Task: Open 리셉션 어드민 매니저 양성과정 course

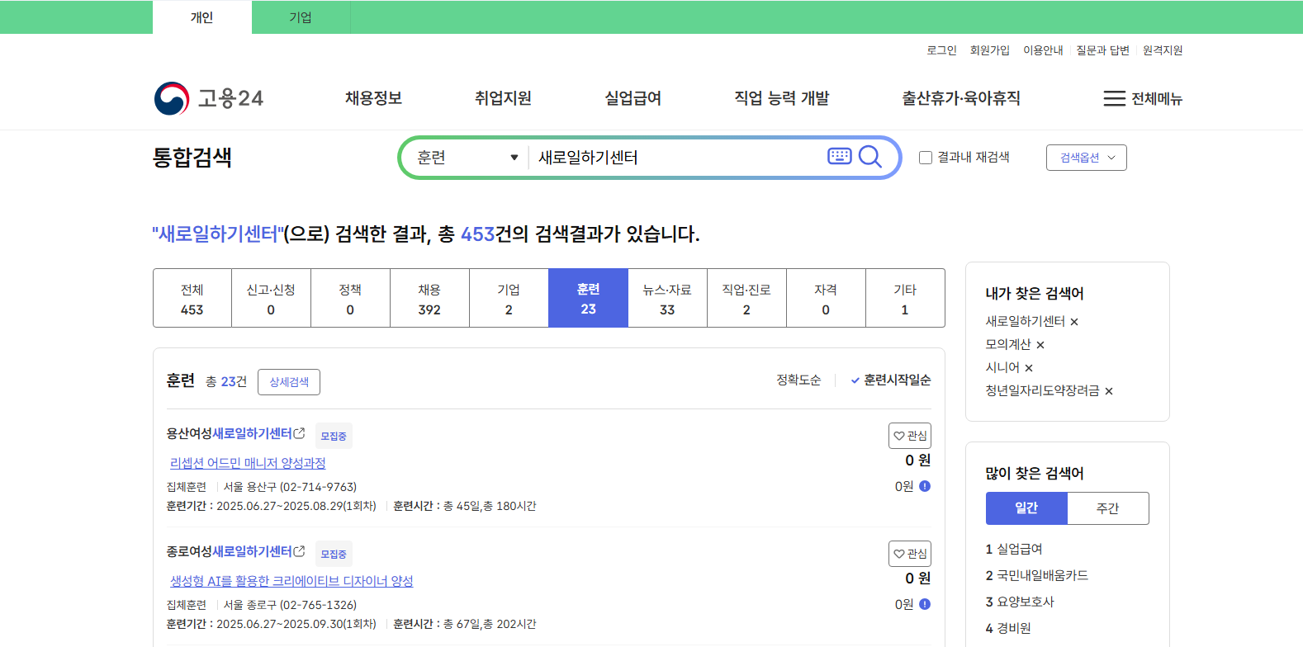Action: (x=248, y=463)
